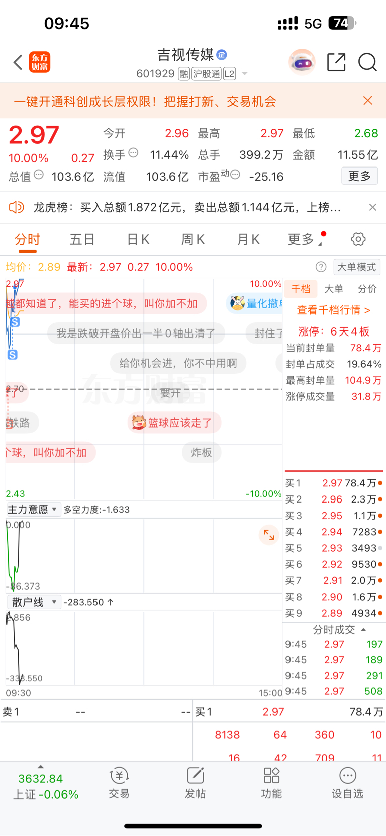Open the robot assistant avatar
The width and height of the screenshot is (386, 836).
(302, 62)
